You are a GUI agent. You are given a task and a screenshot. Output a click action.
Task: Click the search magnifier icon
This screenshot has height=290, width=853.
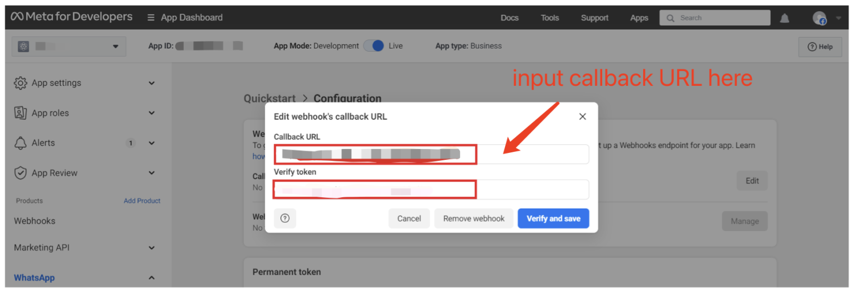pyautogui.click(x=671, y=18)
